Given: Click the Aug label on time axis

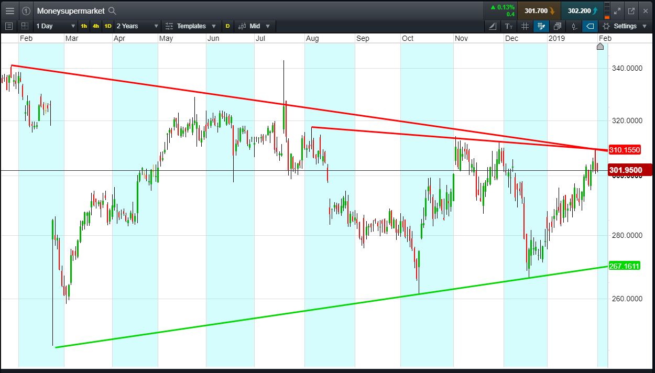Looking at the screenshot, I should (312, 38).
